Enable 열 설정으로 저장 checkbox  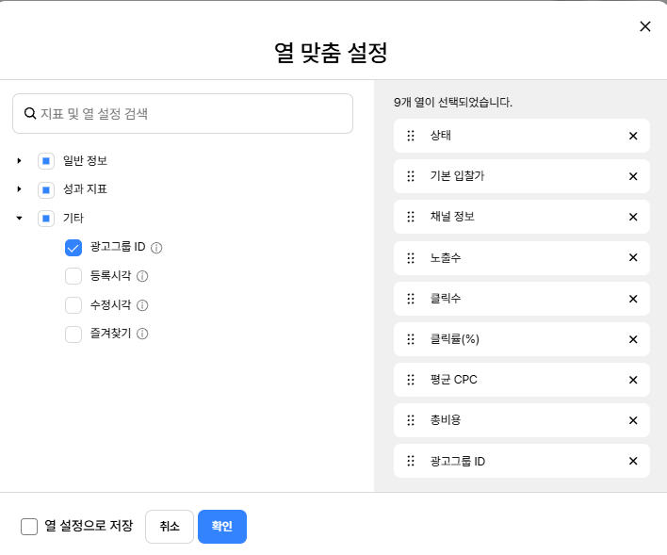click(x=29, y=527)
